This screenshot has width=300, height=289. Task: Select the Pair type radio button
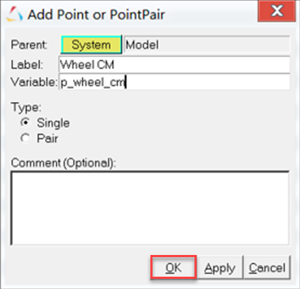(25, 138)
